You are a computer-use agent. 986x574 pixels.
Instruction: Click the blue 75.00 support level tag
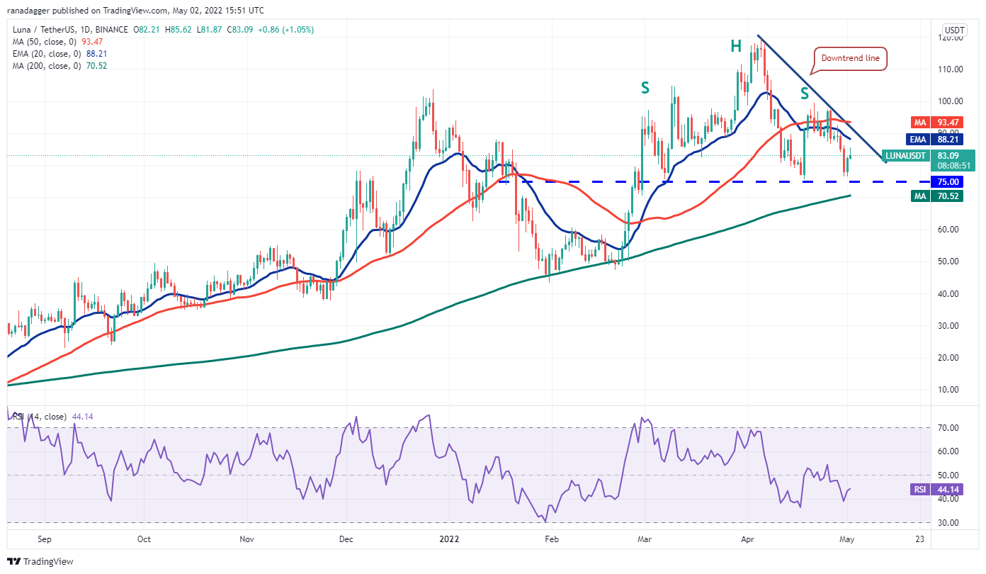(946, 181)
